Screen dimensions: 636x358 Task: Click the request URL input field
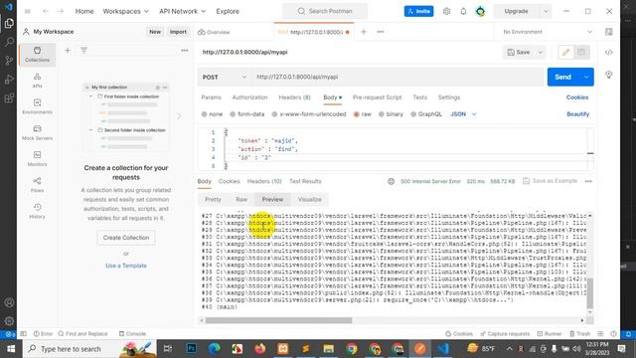click(x=397, y=78)
